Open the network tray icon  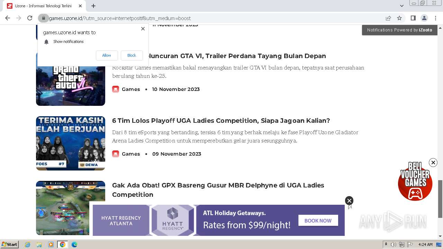[401, 245]
